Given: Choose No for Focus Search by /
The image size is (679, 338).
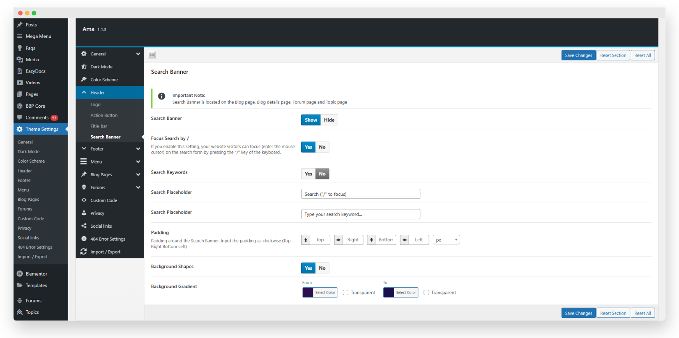Looking at the screenshot, I should point(322,147).
